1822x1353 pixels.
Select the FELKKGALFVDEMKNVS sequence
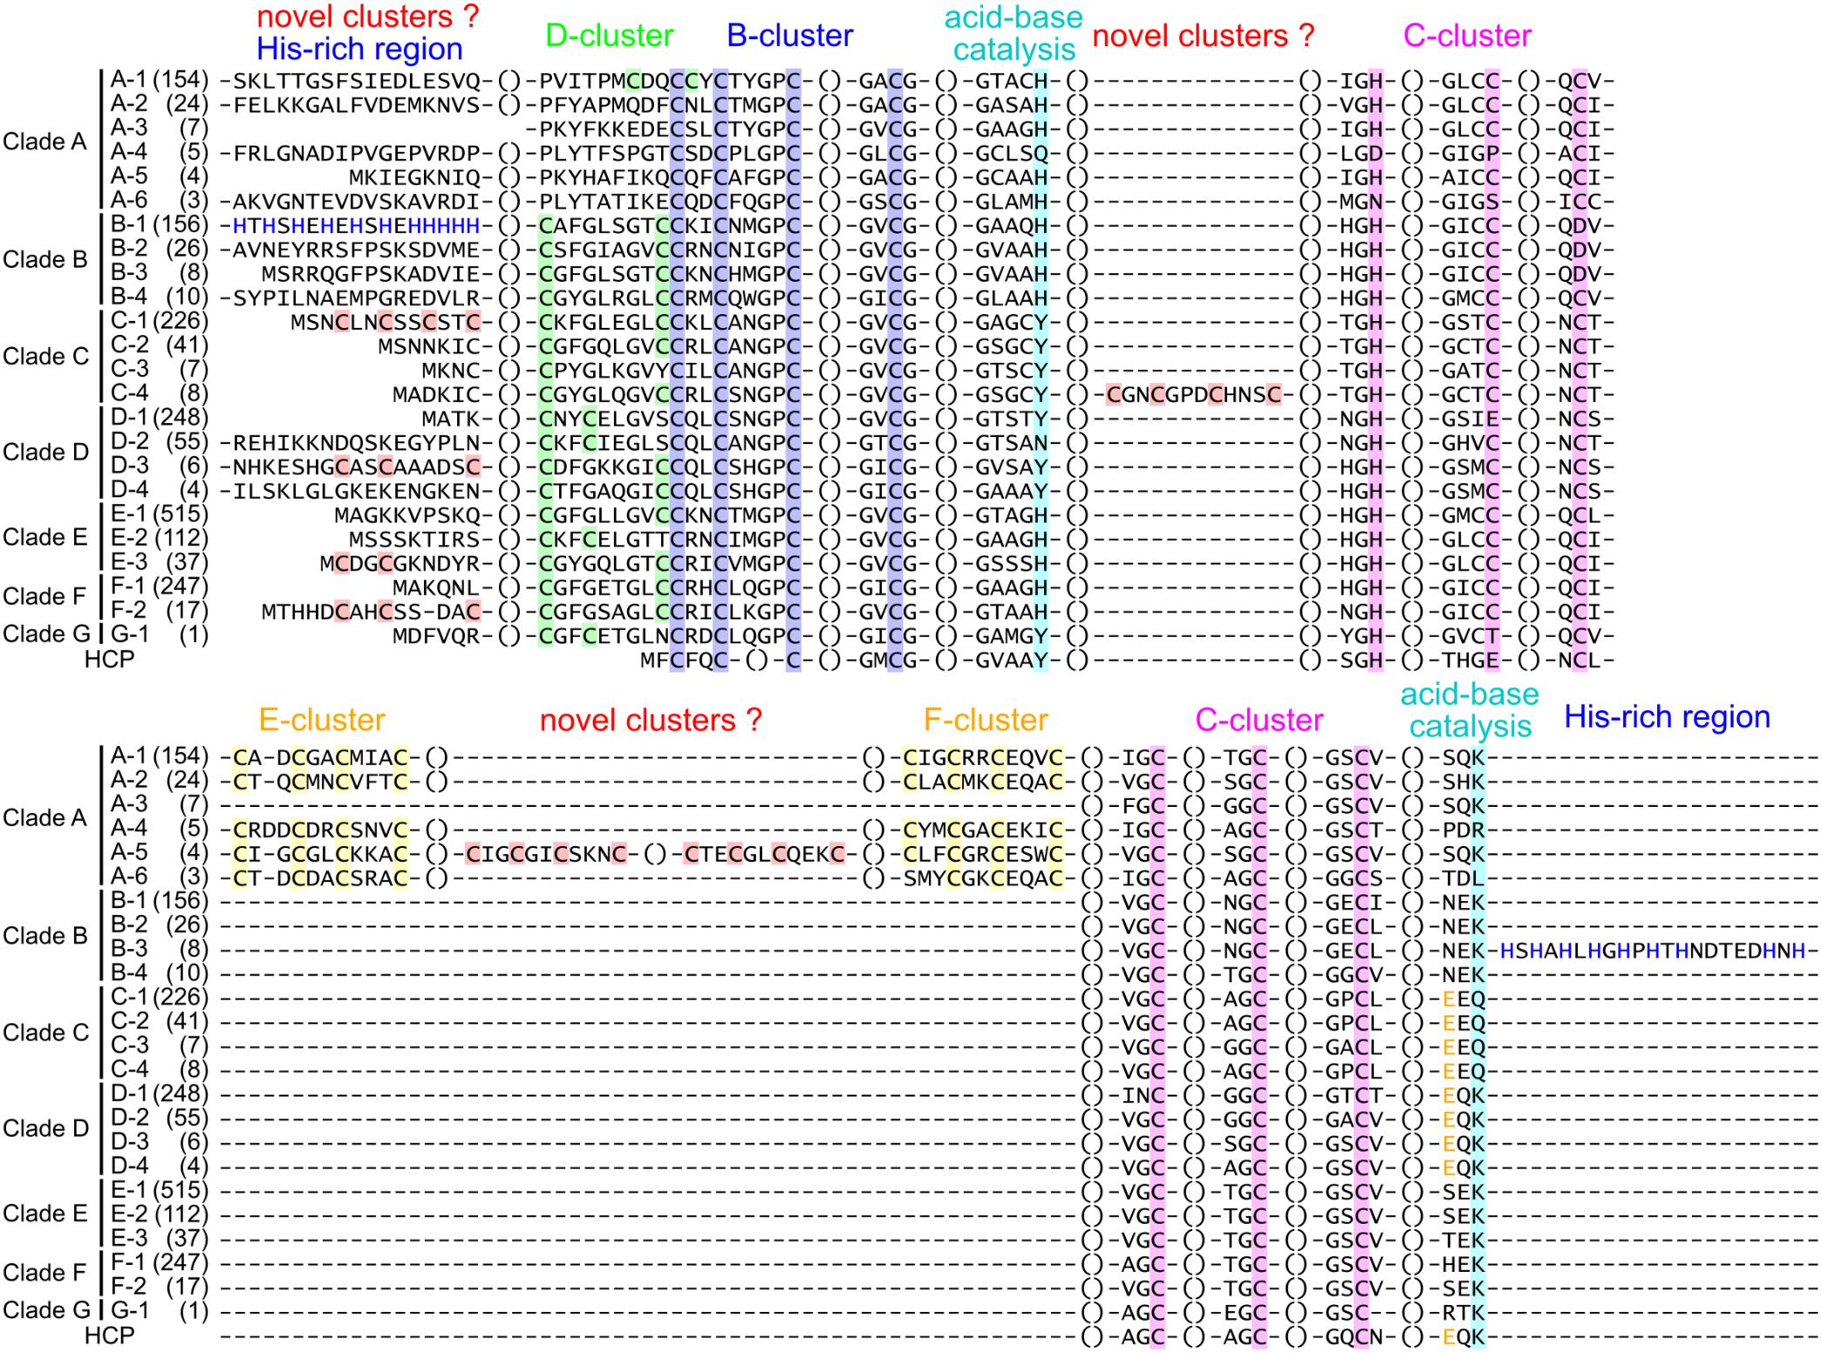[x=357, y=106]
